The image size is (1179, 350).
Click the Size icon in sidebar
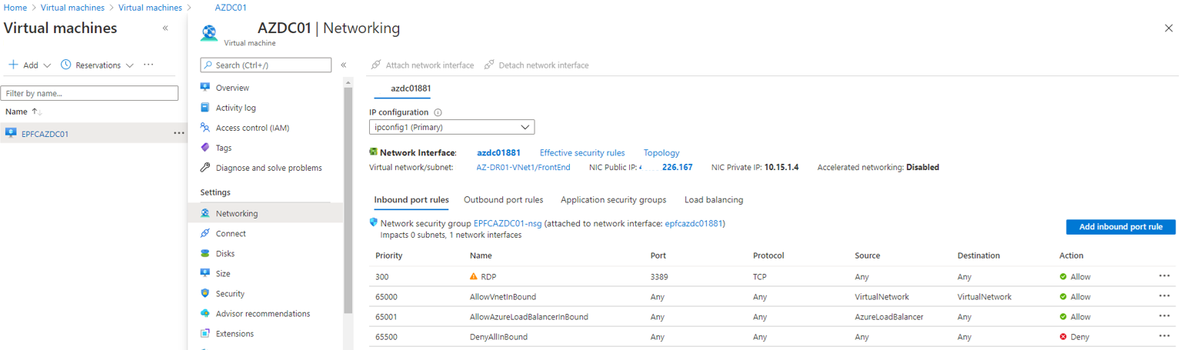pyautogui.click(x=205, y=273)
